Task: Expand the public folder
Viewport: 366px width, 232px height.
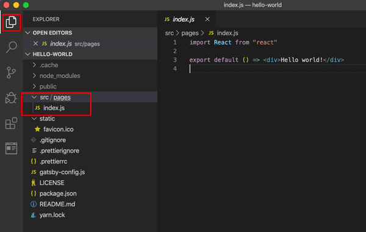Action: click(x=34, y=86)
